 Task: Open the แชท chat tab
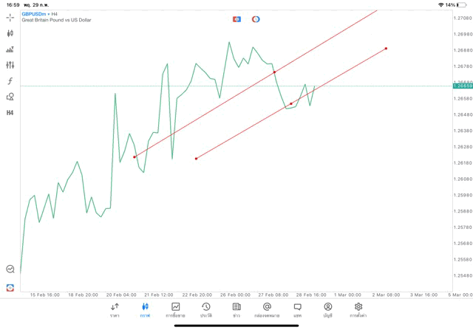click(x=297, y=310)
